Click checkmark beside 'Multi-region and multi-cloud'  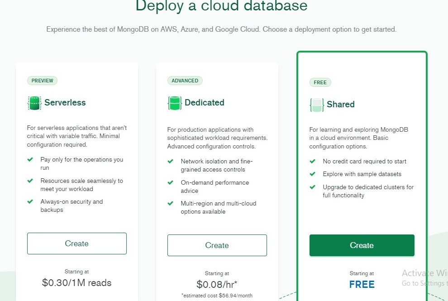[170, 203]
